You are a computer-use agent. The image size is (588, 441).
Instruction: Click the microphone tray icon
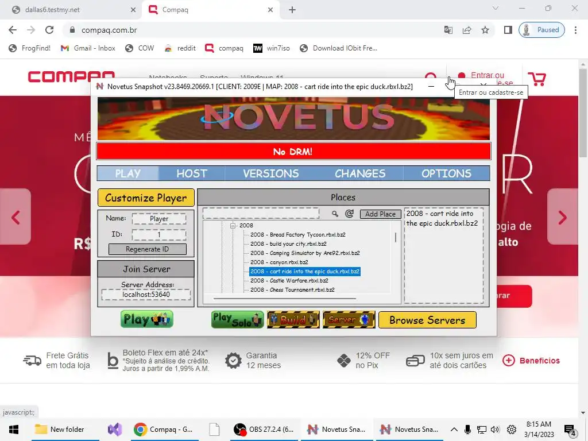click(x=467, y=430)
